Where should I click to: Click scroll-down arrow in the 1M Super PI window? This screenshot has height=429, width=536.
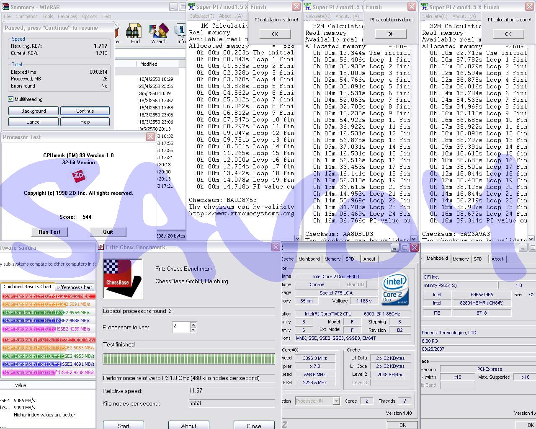pyautogui.click(x=298, y=238)
